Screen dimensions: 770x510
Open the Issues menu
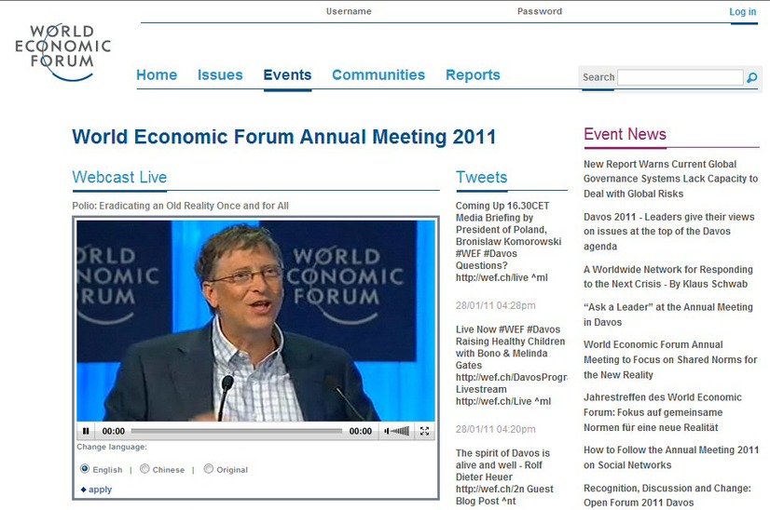coord(220,75)
